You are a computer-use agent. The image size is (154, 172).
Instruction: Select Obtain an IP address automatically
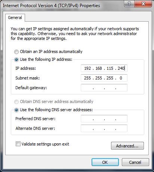[x=16, y=52]
